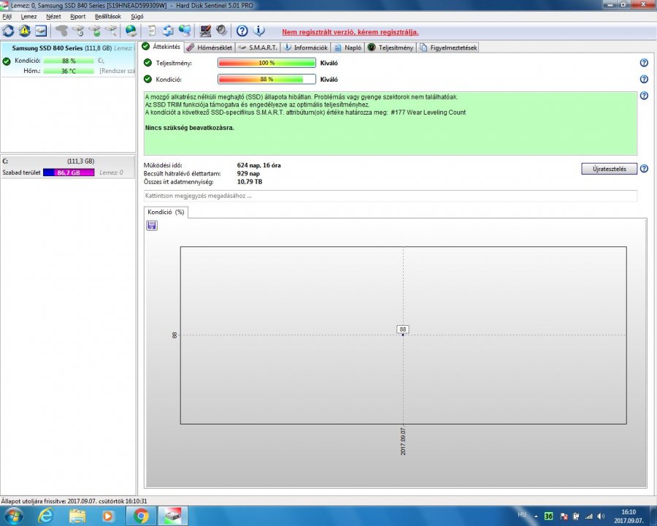This screenshot has height=526, width=657.
Task: Click the green temperature 36 tray icon
Action: 548,516
